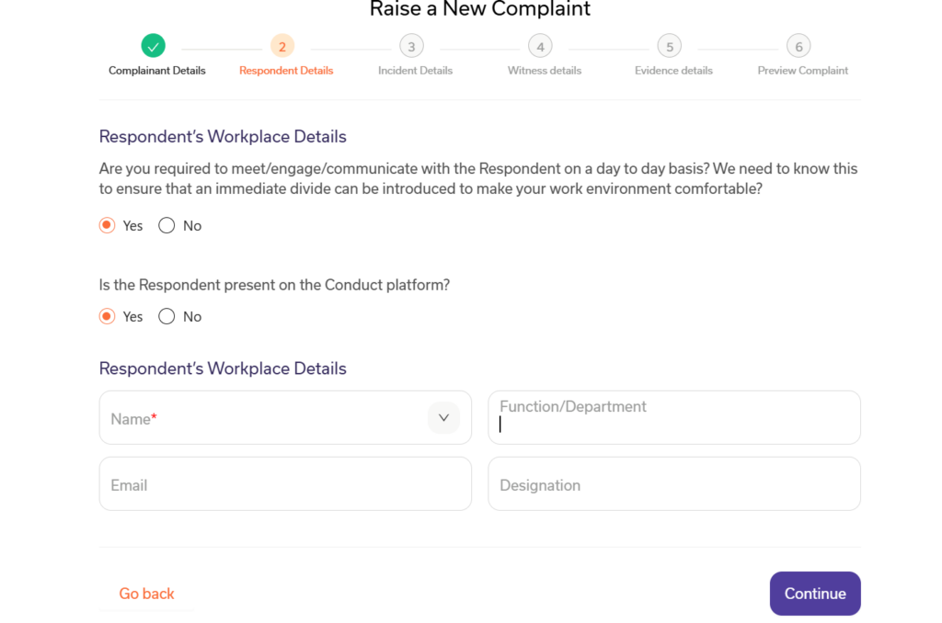
Task: Click the green checkmark step icon
Action: coord(154,45)
